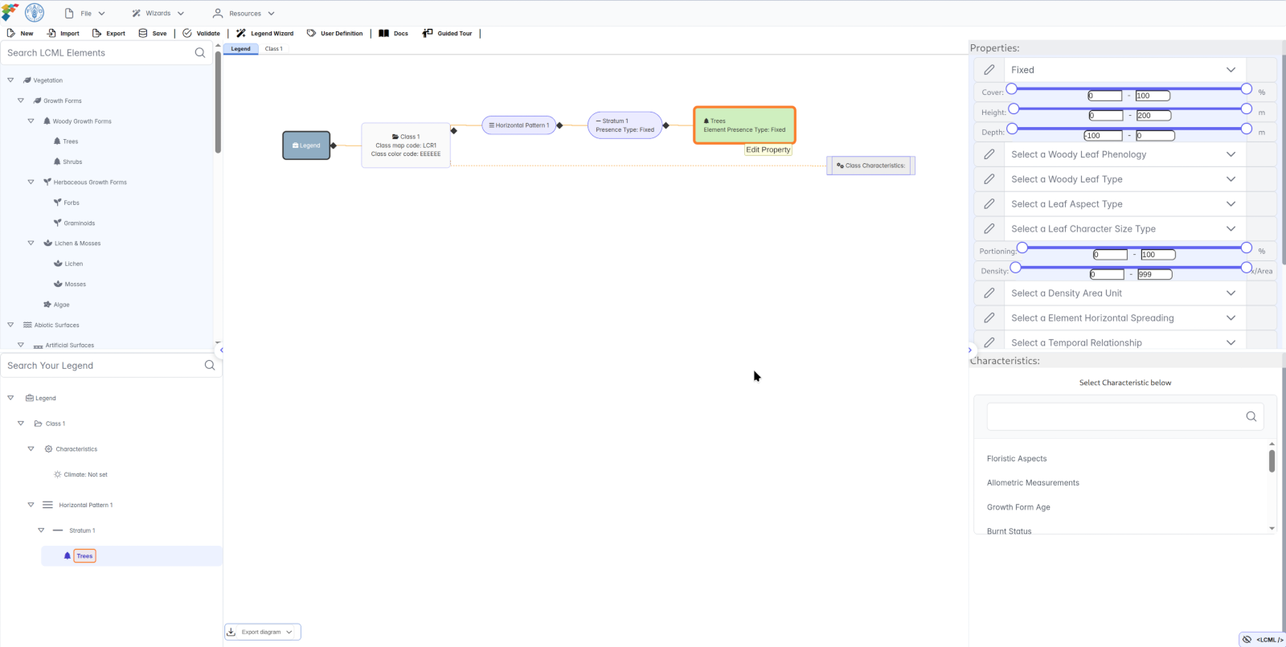This screenshot has height=647, width=1286.
Task: Click search icon in Your Legend search
Action: point(210,366)
